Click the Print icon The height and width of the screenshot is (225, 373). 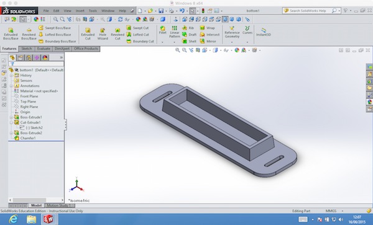tap(172, 11)
